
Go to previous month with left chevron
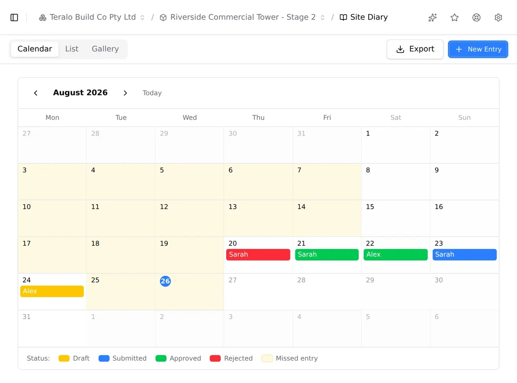[36, 93]
